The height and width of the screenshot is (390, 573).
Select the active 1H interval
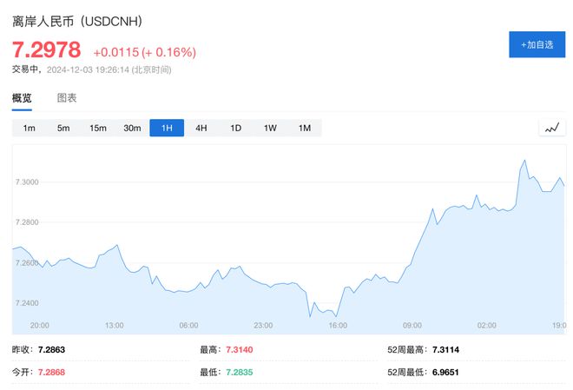[167, 128]
